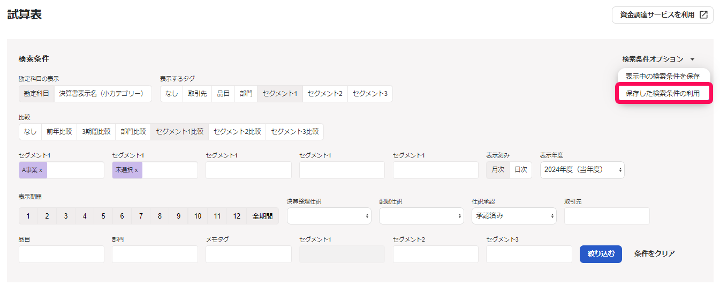Select 3期間比較 comparison
Screen dimensions: 720x285
coord(96,132)
